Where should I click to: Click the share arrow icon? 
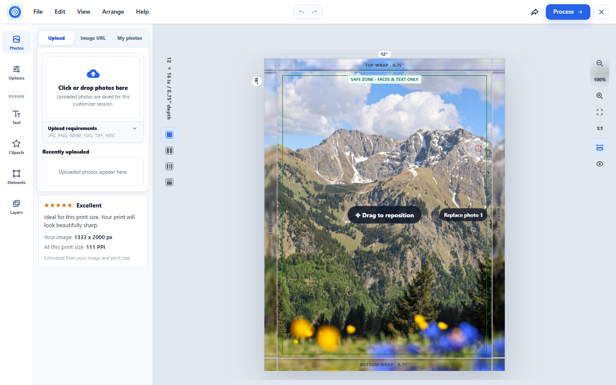click(535, 12)
